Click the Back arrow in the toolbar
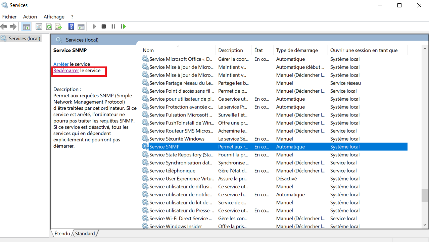The image size is (429, 242). click(x=4, y=27)
